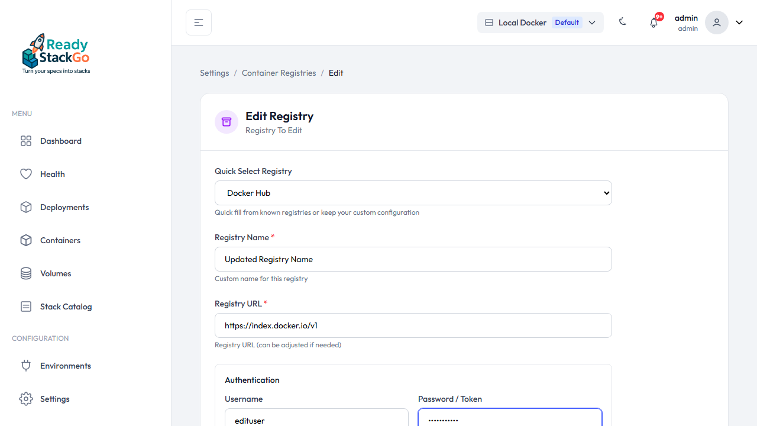Focus the Registry URL text field
The width and height of the screenshot is (757, 426).
(413, 325)
